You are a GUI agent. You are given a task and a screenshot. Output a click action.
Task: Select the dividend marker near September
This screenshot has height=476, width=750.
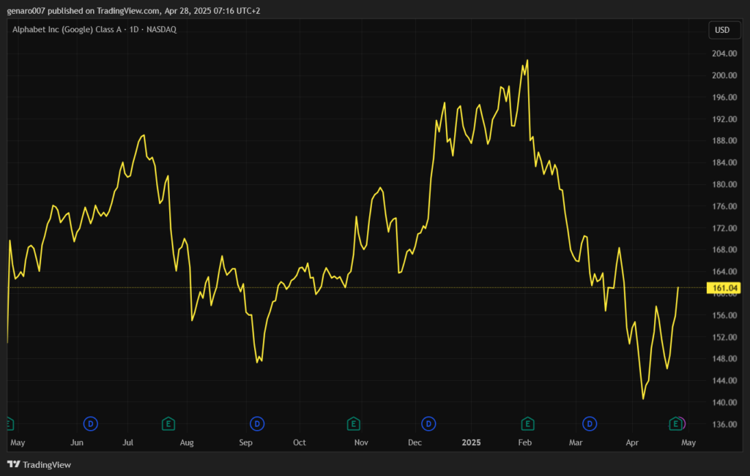click(257, 423)
